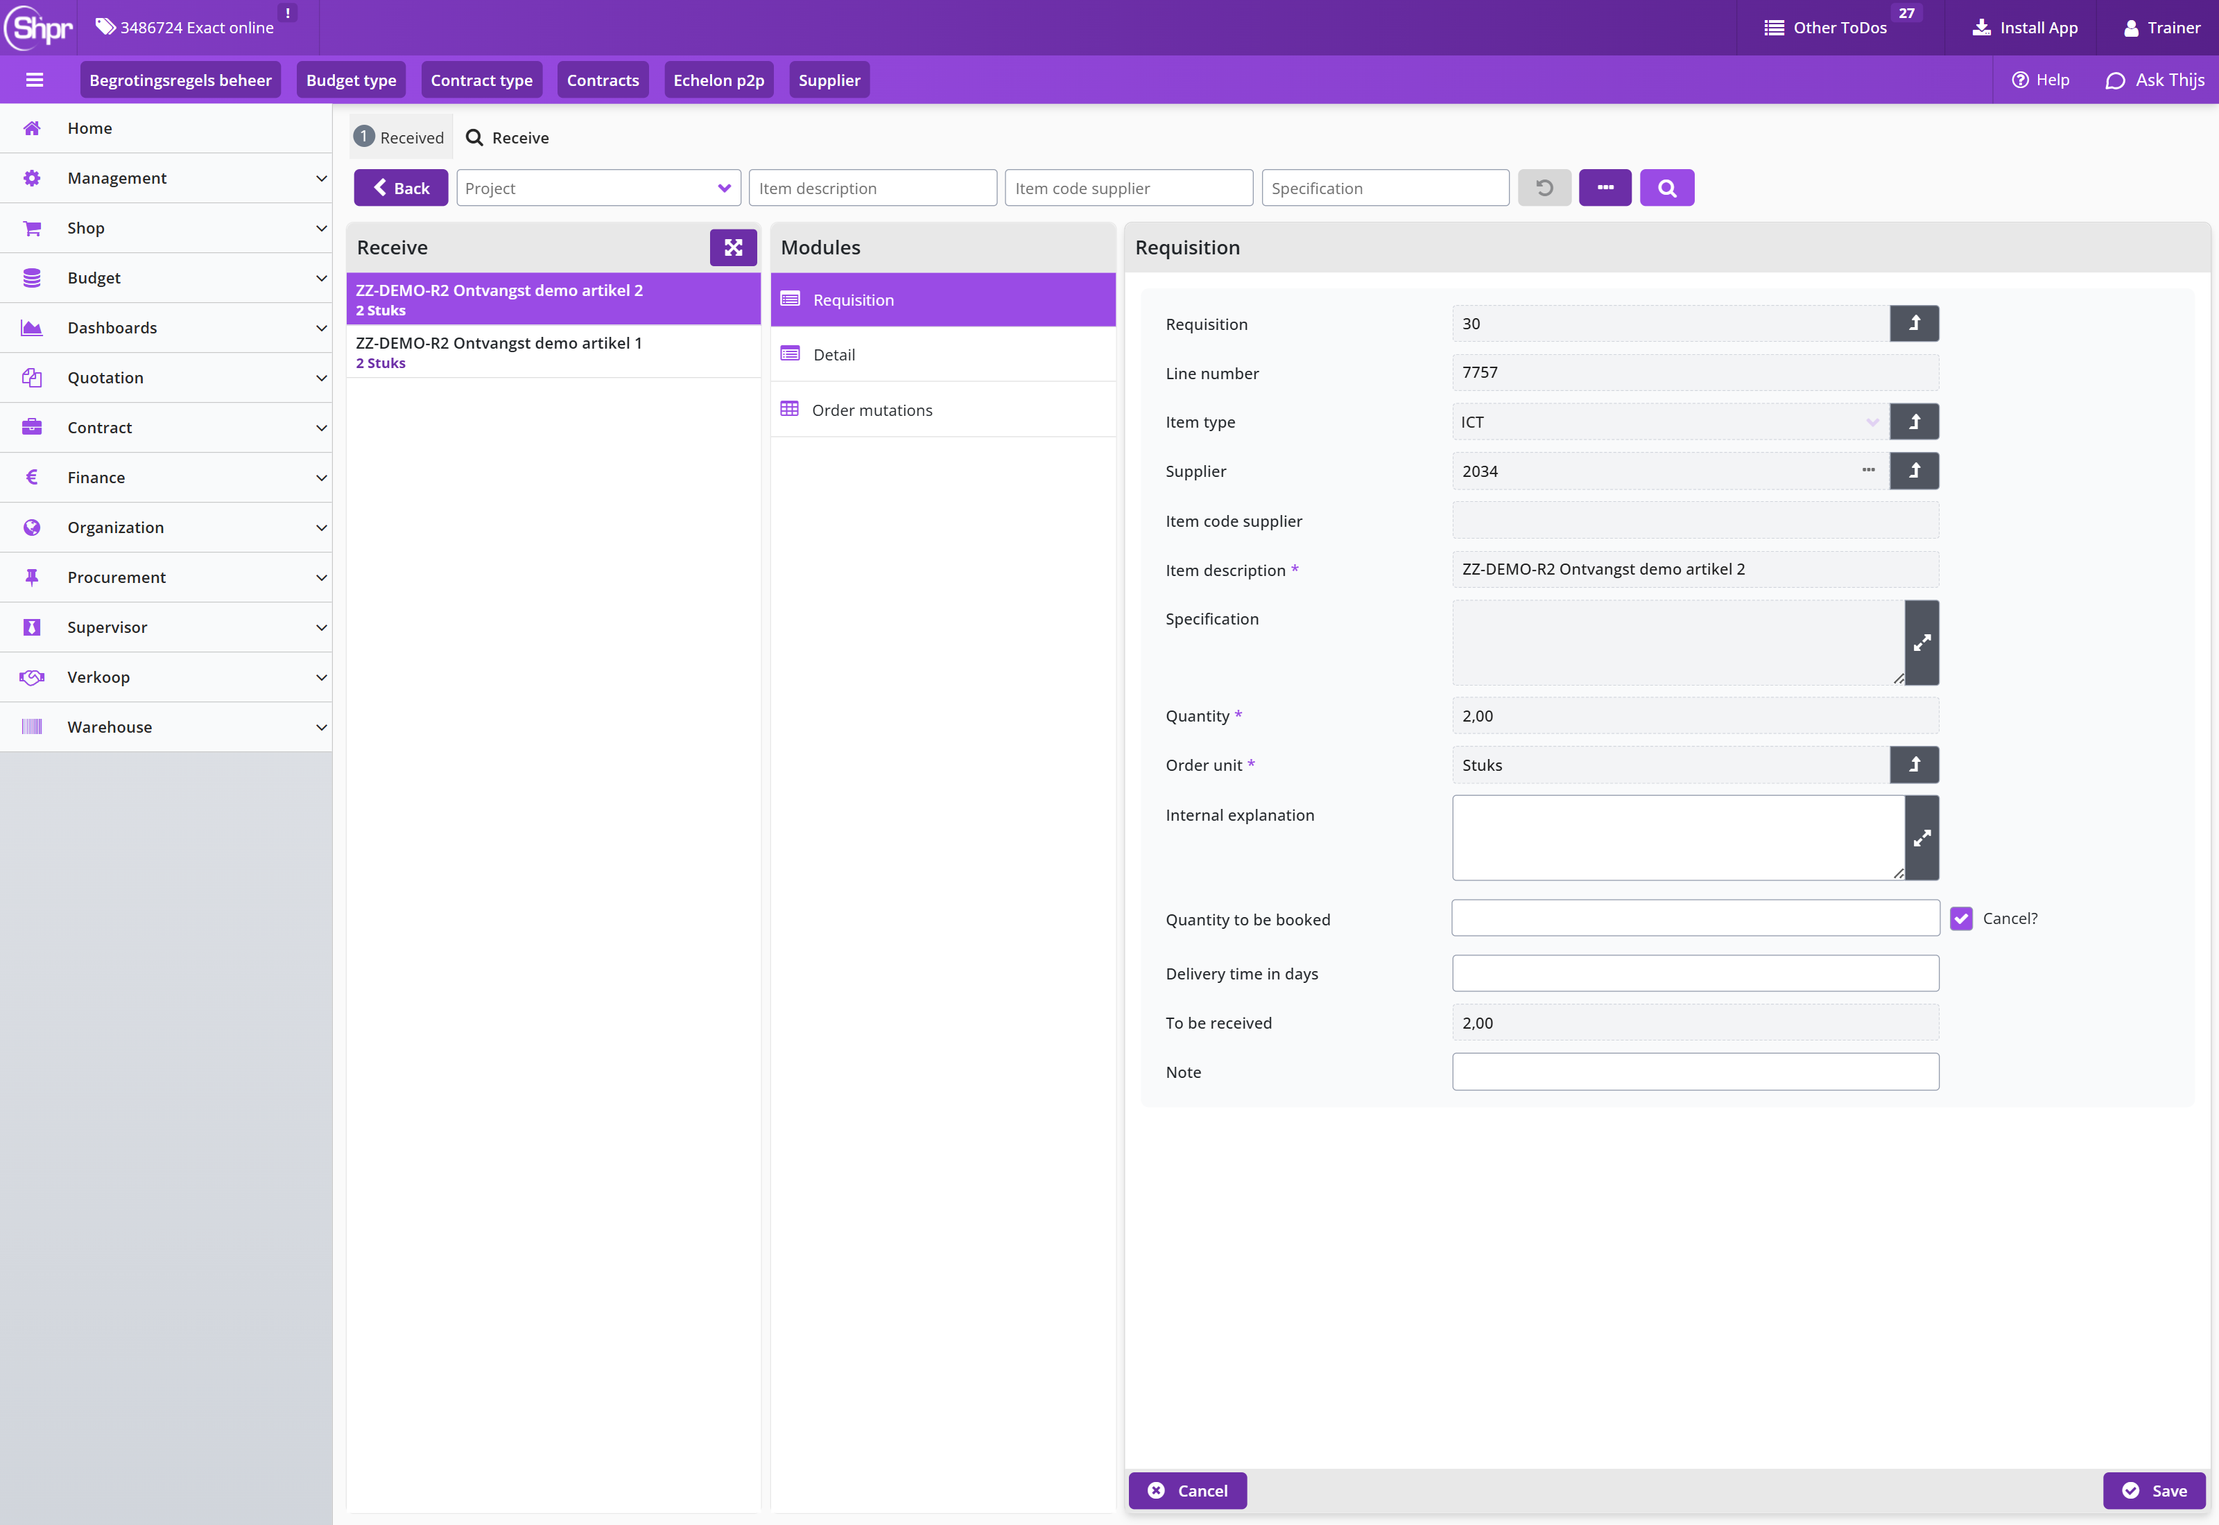
Task: Click the Quantity to be booked field
Action: (x=1695, y=918)
